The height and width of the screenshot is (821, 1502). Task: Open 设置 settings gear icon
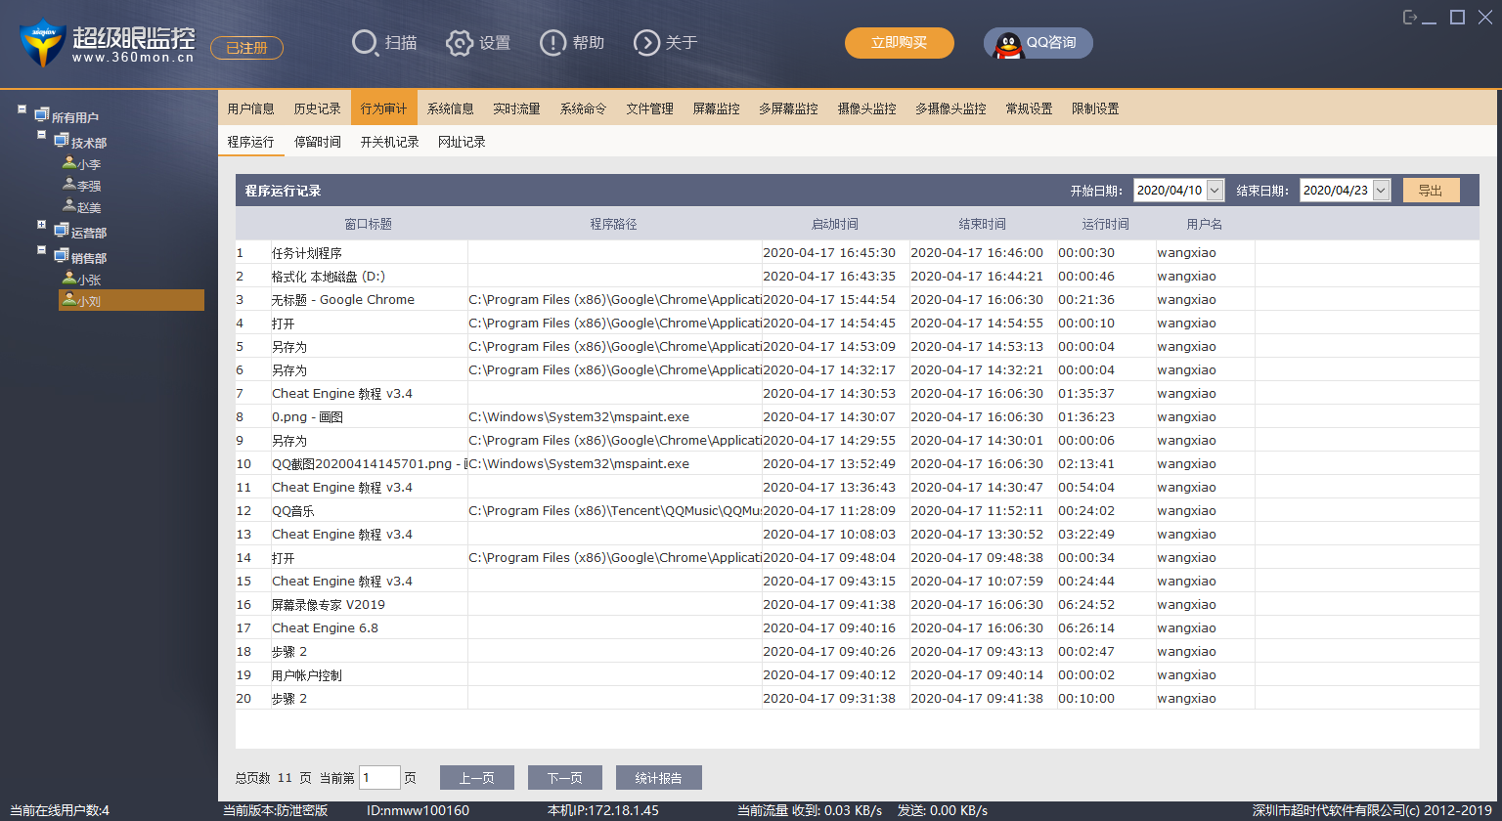click(460, 43)
